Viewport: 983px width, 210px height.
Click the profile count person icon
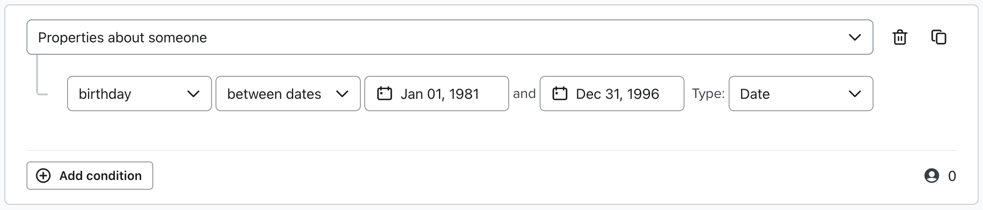[x=931, y=176]
